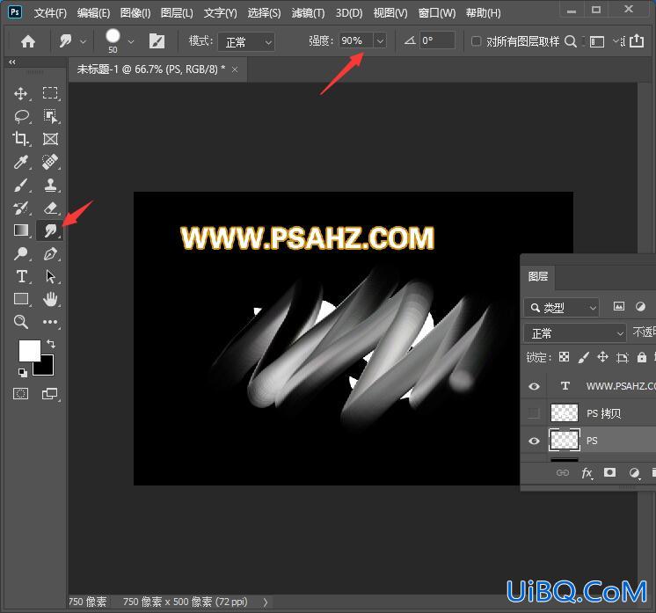Open the 滤镜(T) menu
Viewport: 656px width, 613px height.
[x=308, y=13]
